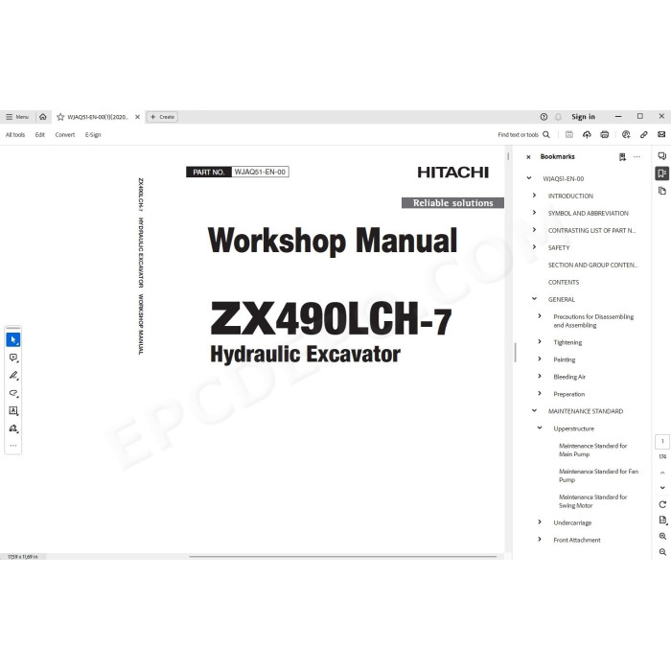This screenshot has width=671, height=671.
Task: Expand SYMBOL AND ABBREVIATION bookmark
Action: (534, 212)
